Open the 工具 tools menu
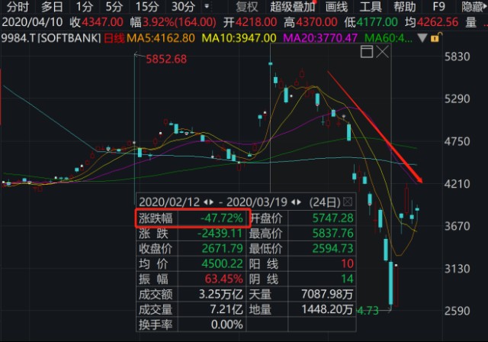This screenshot has height=342, width=488. [371, 7]
